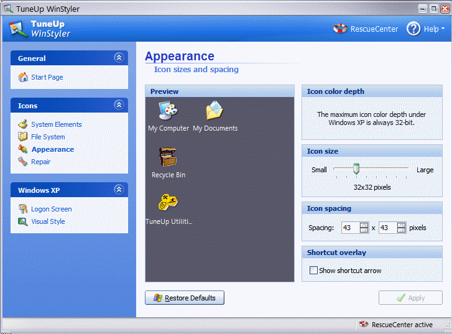
Task: Select the My Computer preview icon
Action: (x=168, y=111)
